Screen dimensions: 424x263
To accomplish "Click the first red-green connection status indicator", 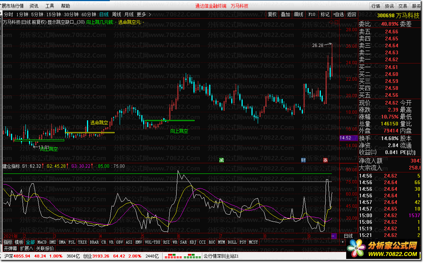I will (x=173, y=256).
